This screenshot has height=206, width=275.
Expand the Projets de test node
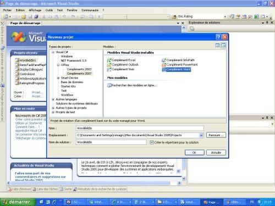click(x=53, y=112)
